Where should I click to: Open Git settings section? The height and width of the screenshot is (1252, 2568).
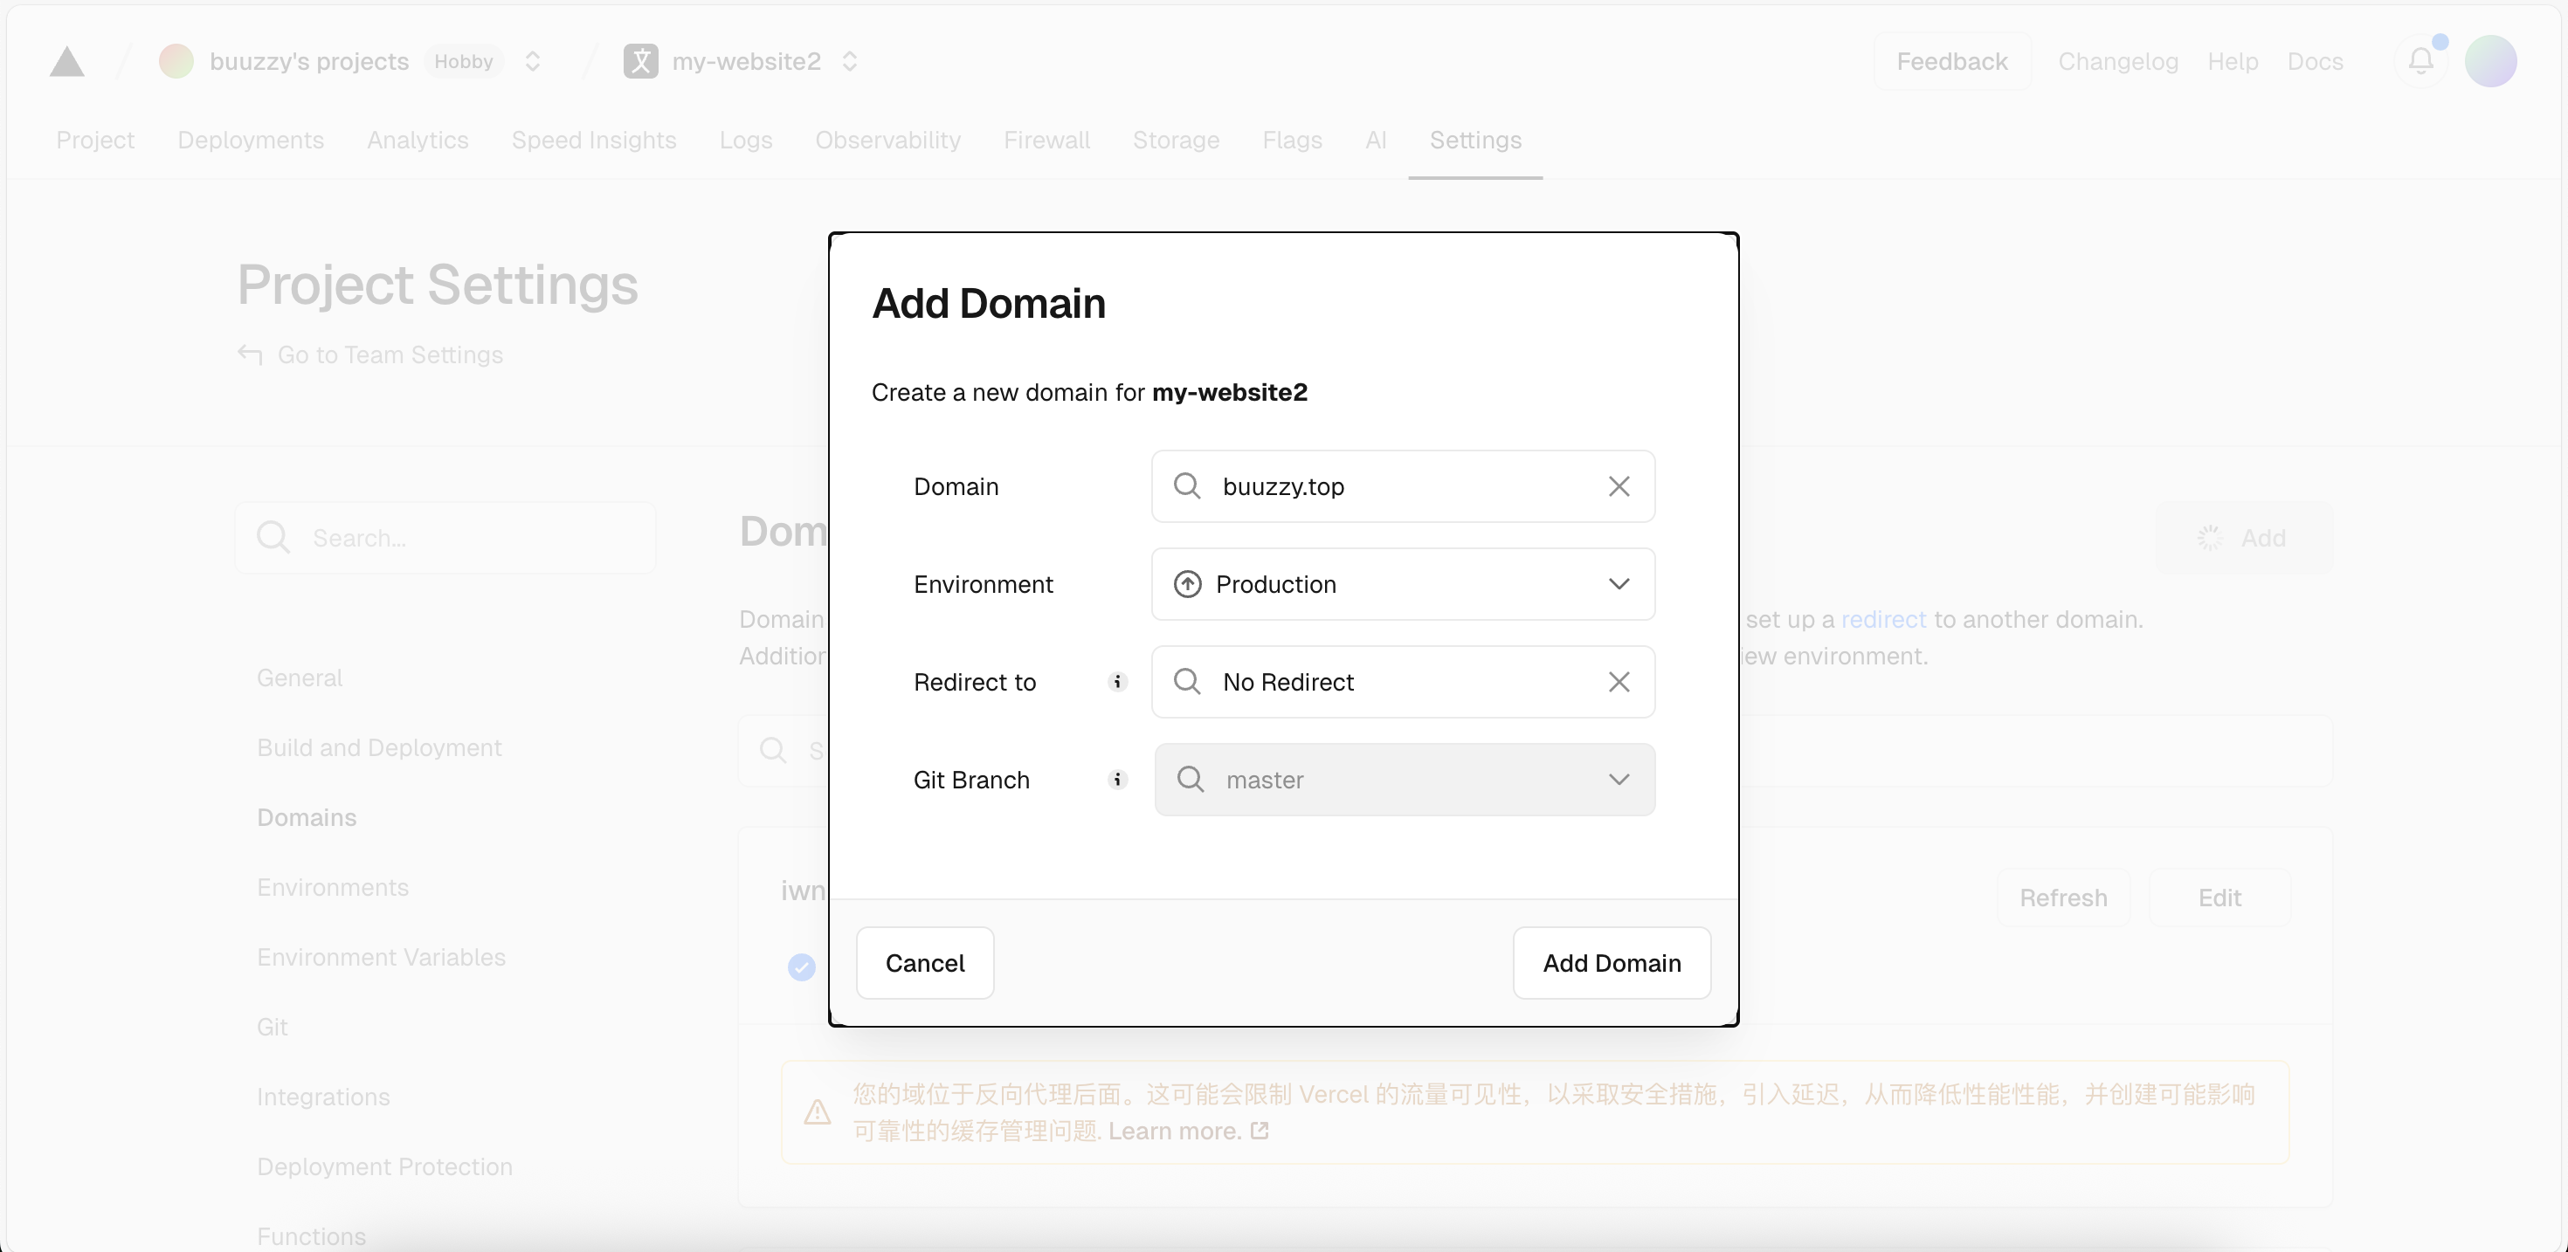click(x=273, y=1027)
